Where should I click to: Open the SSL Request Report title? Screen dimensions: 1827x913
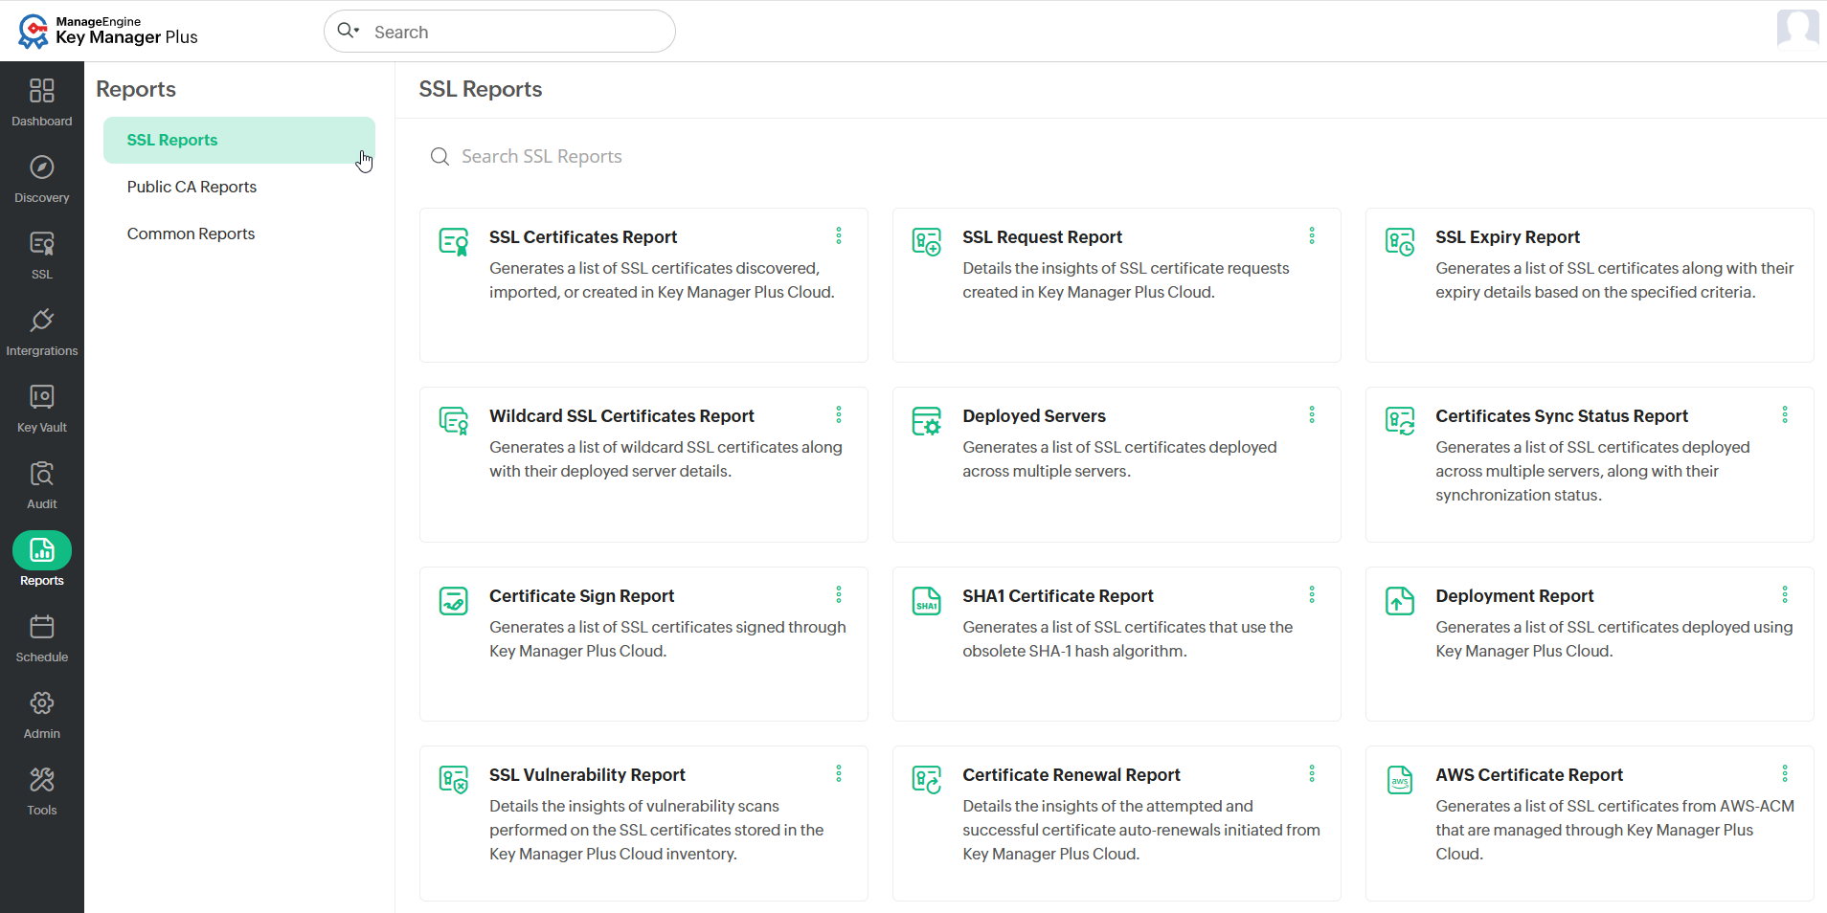click(1042, 237)
